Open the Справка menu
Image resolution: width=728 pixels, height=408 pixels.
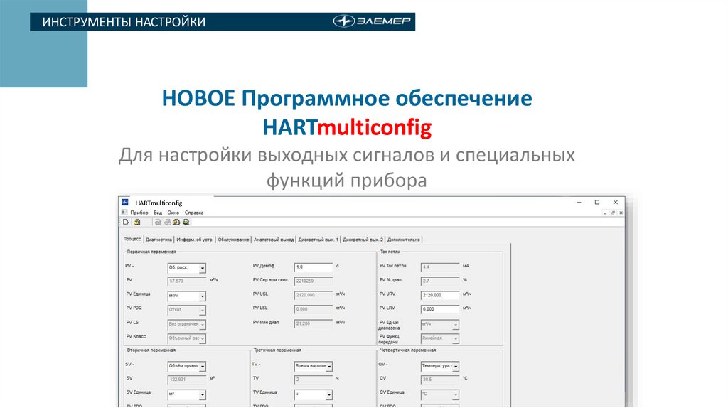tap(194, 213)
